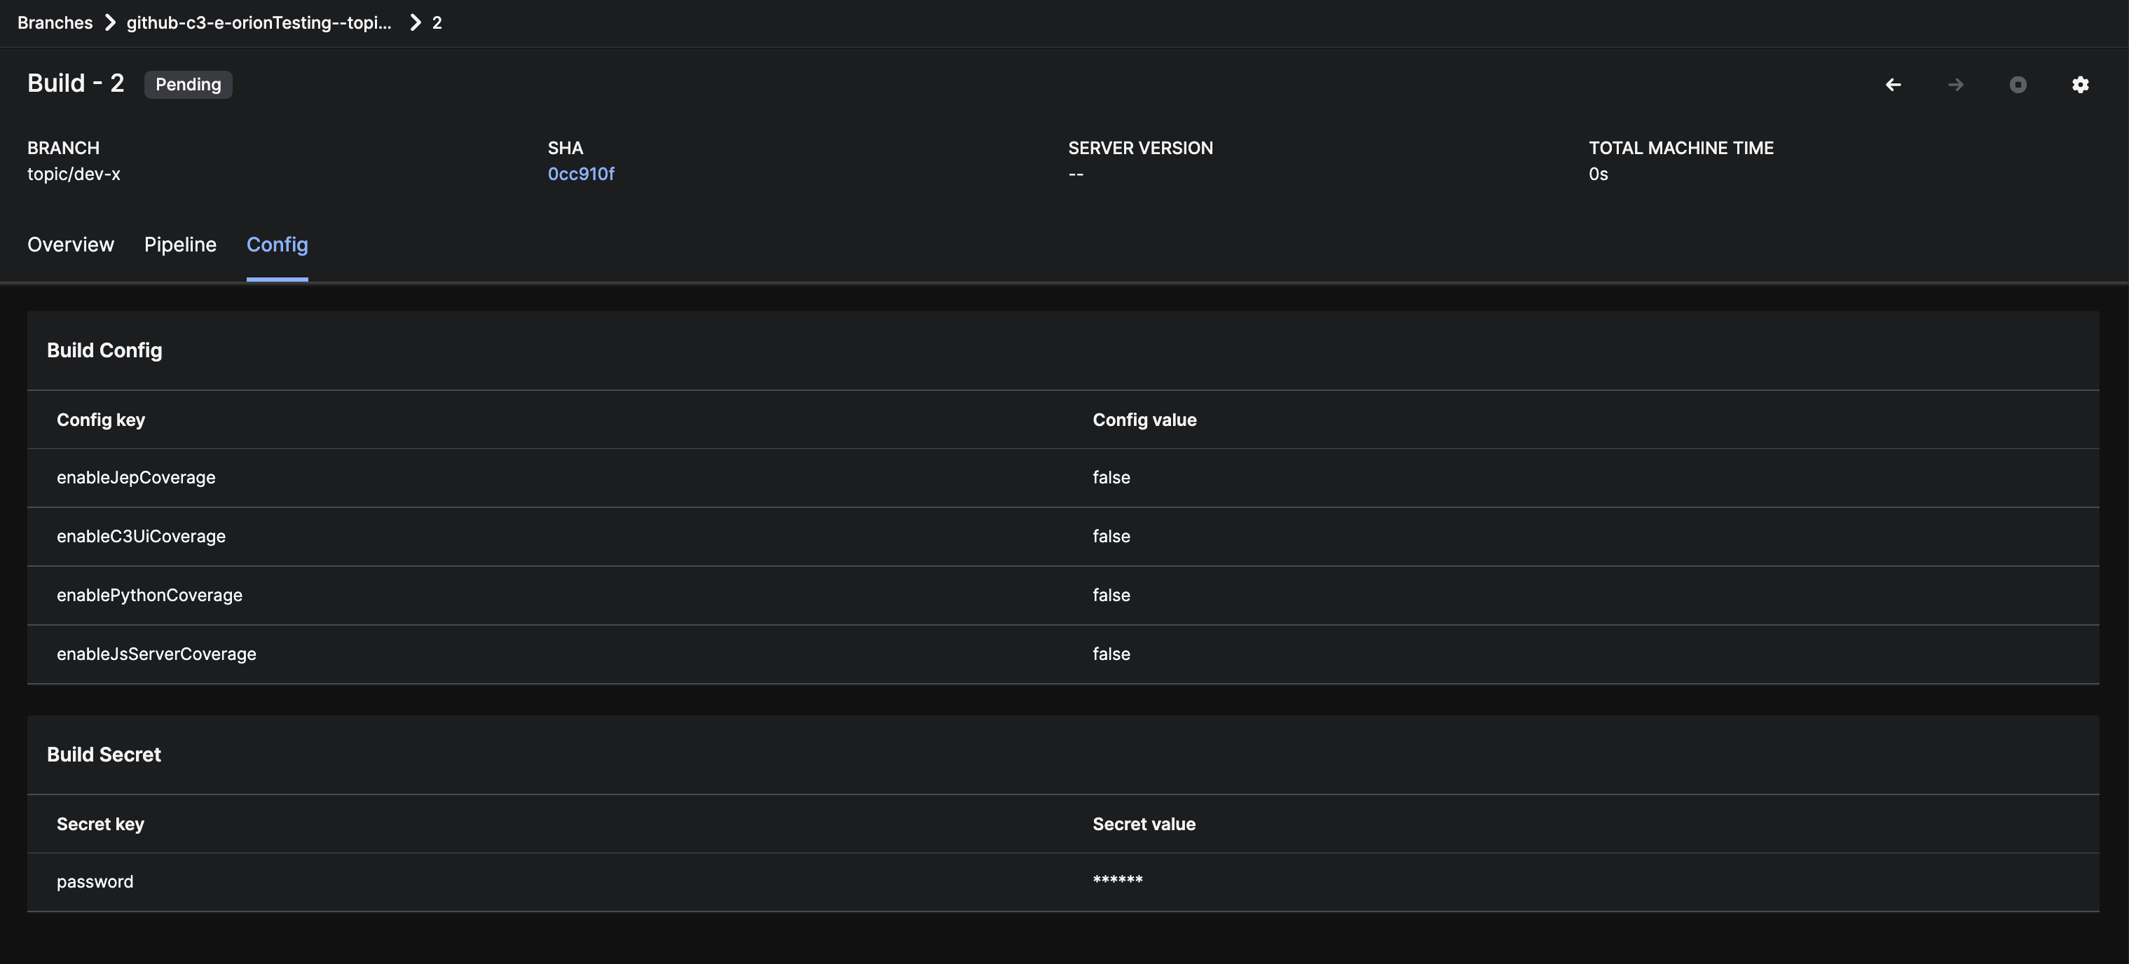The width and height of the screenshot is (2129, 964).
Task: Switch to the Overview tab
Action: (70, 245)
